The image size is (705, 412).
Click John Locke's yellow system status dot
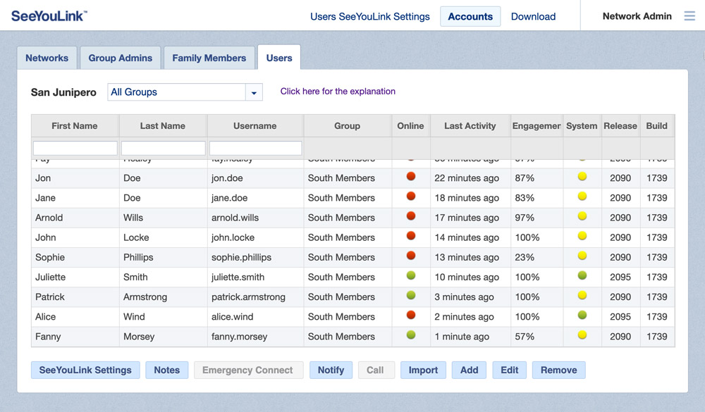point(582,235)
